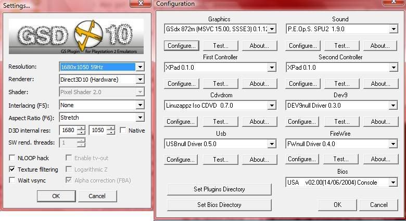The height and width of the screenshot is (221, 406).
Task: Open the Bios selection dropdown
Action: click(342, 183)
